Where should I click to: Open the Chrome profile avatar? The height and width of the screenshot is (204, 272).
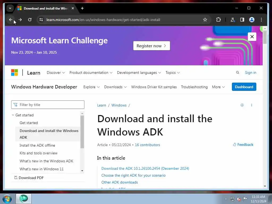click(252, 20)
